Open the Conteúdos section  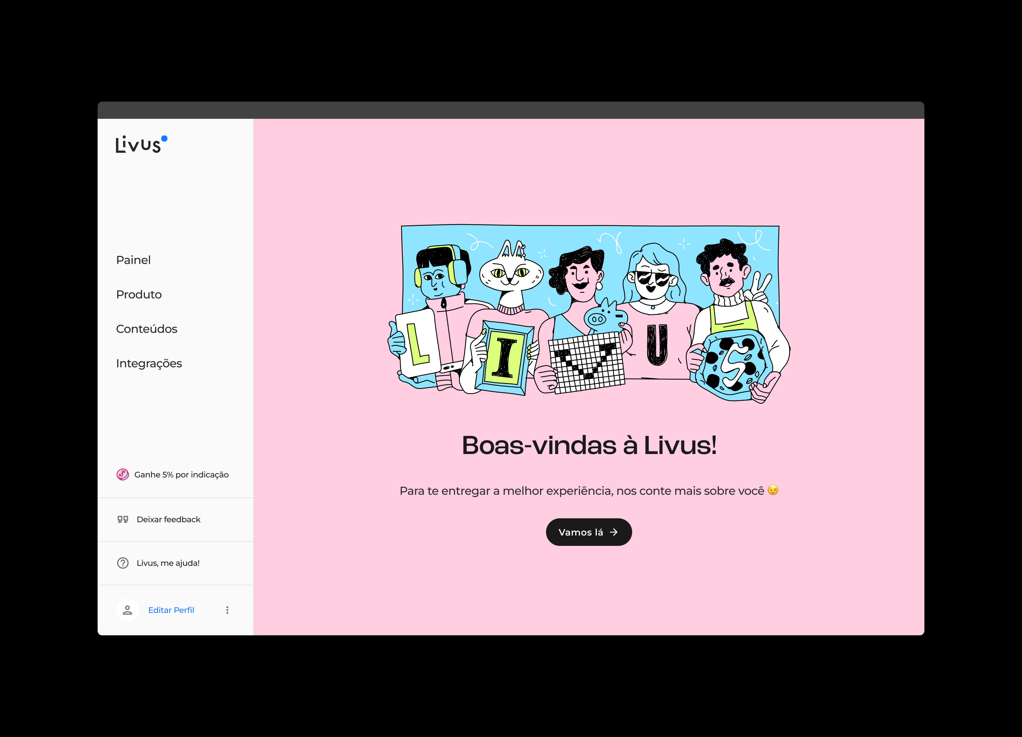coord(146,329)
